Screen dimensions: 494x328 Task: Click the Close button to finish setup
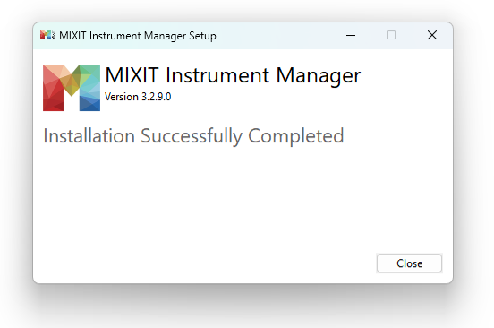pos(409,263)
